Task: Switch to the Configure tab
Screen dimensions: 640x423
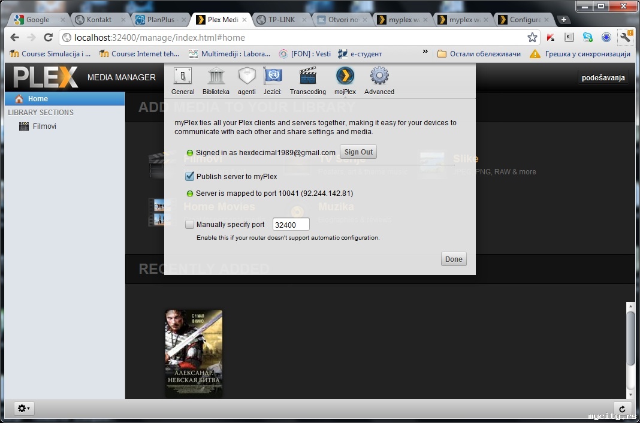Action: (x=524, y=20)
